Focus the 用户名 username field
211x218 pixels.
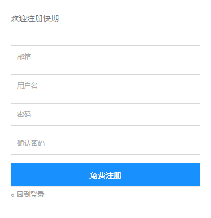tap(106, 86)
